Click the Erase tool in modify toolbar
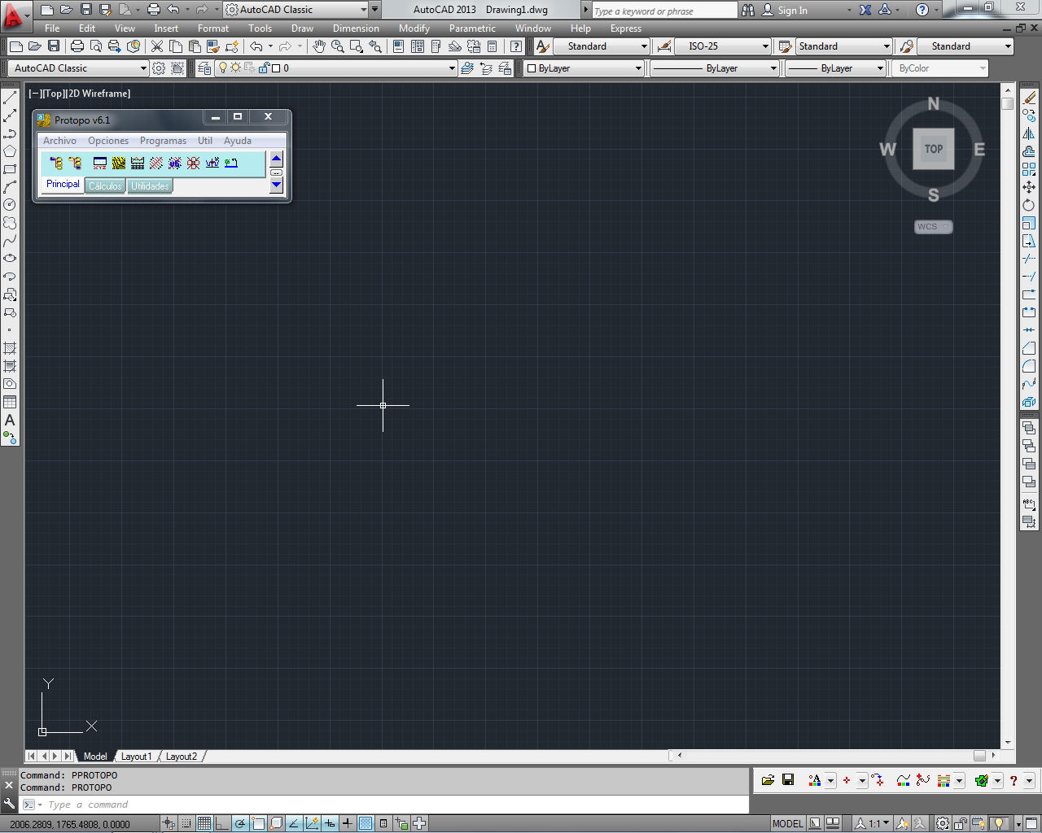The height and width of the screenshot is (833, 1042). pos(1029,98)
